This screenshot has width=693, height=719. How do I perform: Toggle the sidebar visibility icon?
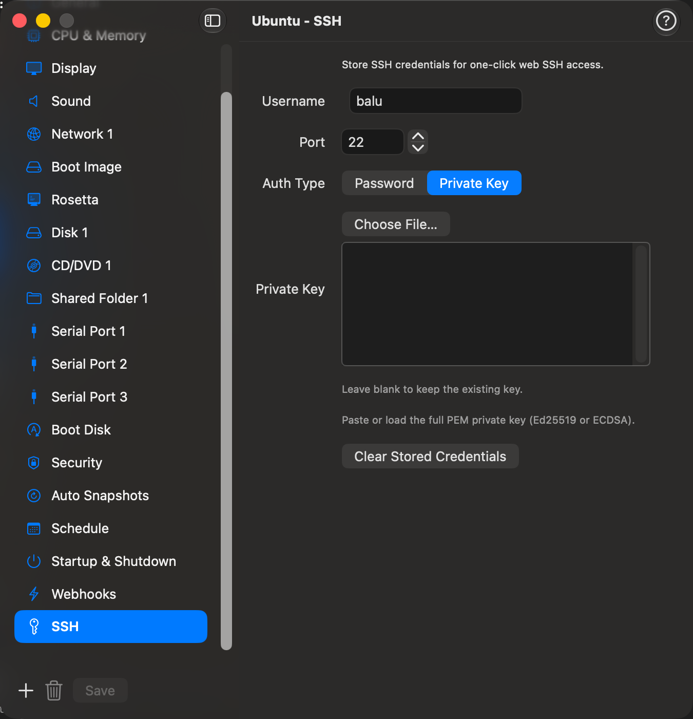pyautogui.click(x=213, y=21)
